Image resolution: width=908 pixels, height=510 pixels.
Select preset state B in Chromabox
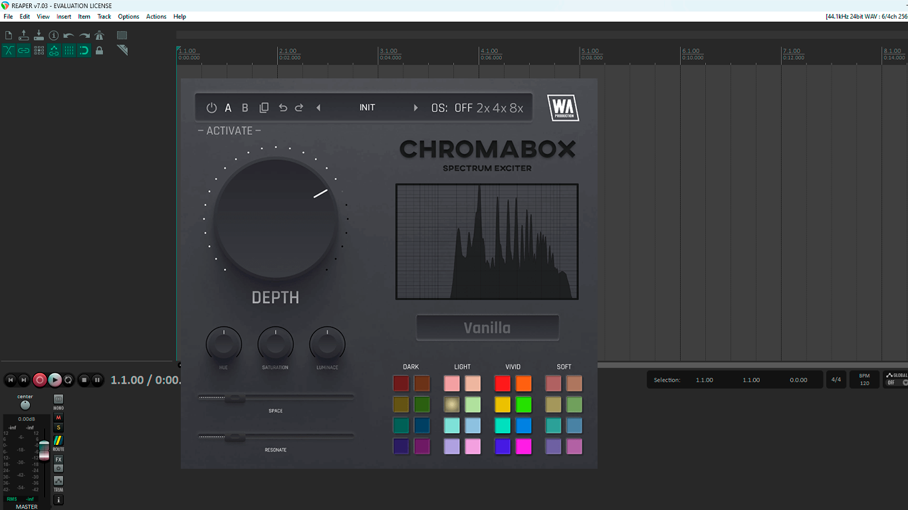pos(245,108)
